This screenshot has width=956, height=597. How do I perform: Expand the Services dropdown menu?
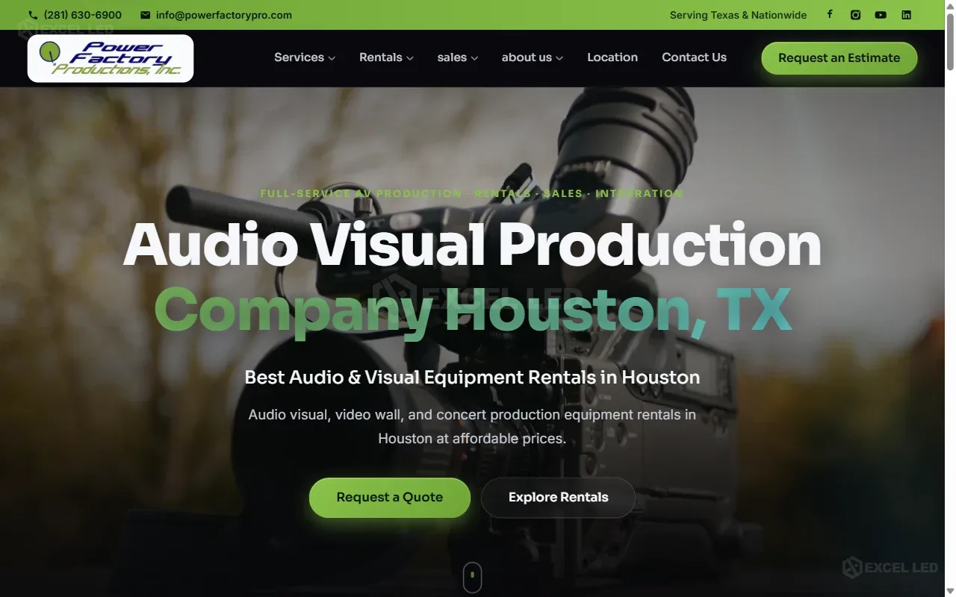[305, 57]
